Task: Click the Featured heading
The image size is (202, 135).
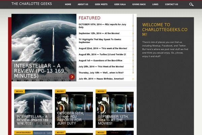Action: 90,18
